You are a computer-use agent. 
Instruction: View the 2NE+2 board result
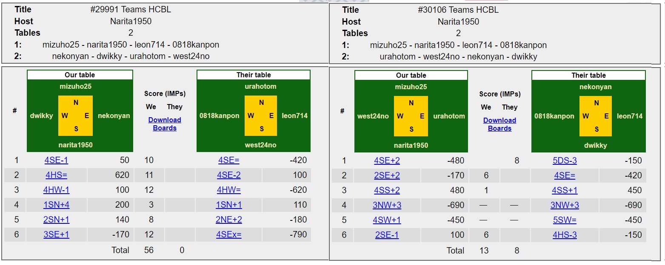tap(229, 220)
